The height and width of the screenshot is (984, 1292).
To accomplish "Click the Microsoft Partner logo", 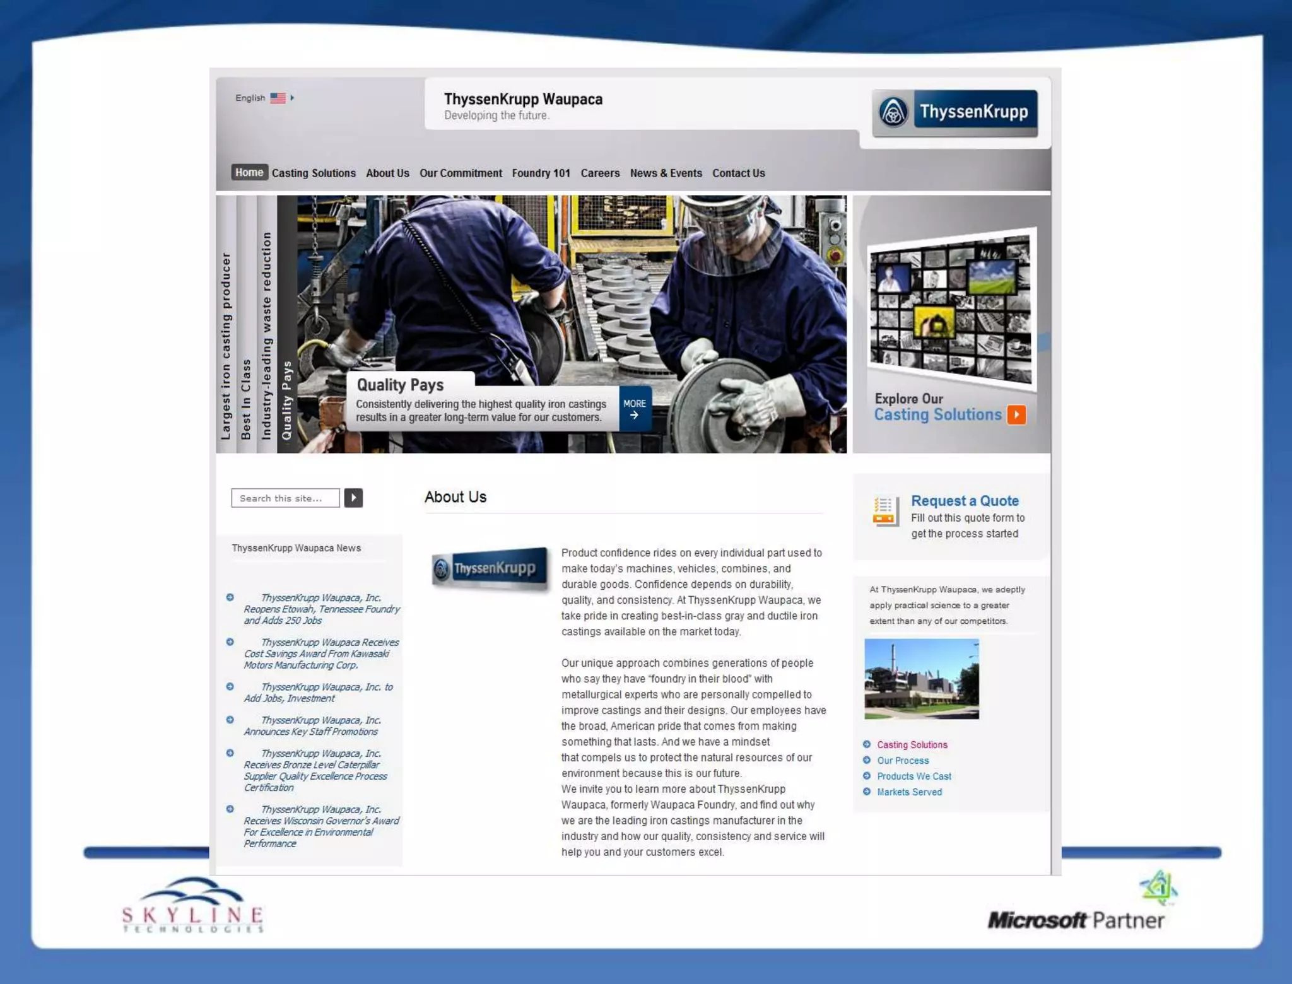I will point(1078,920).
